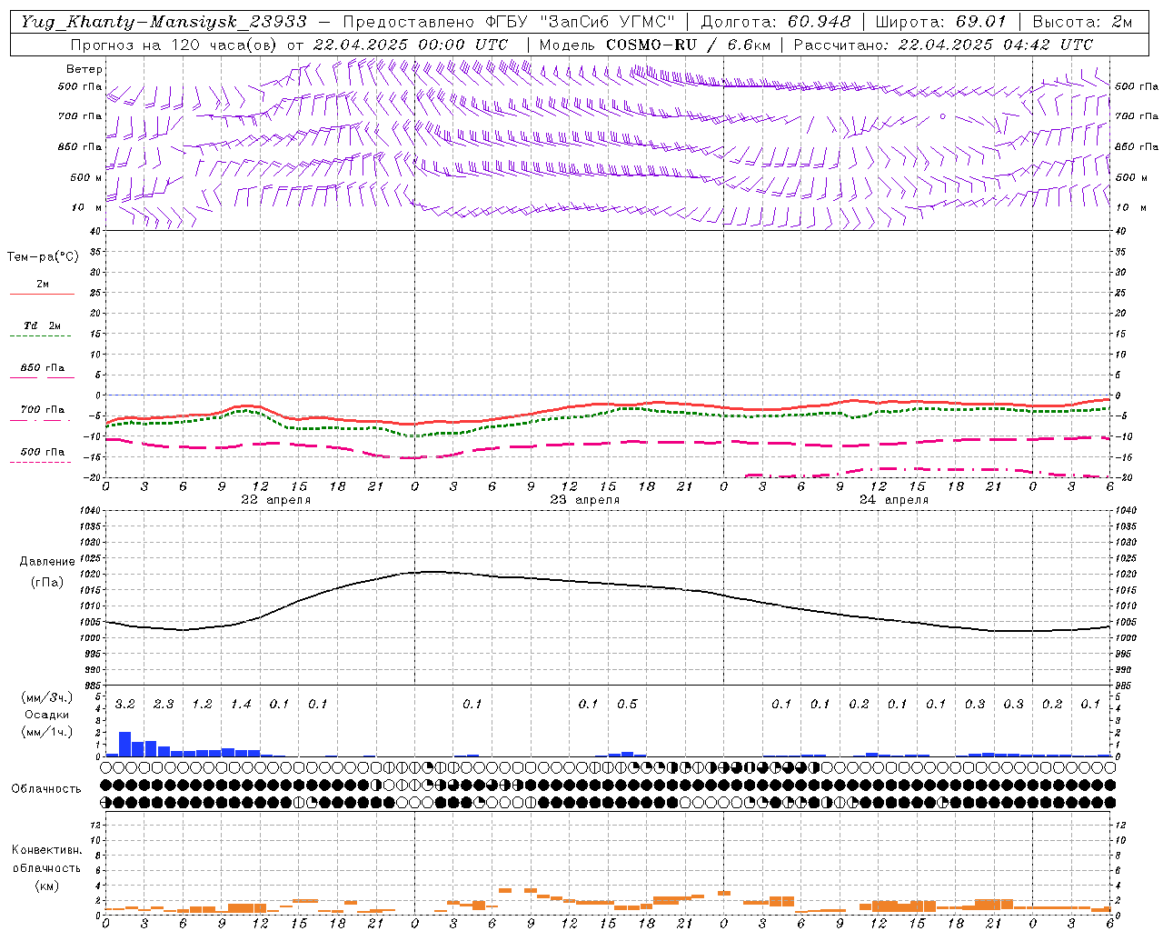Click the tallest blue precipitation bar

pos(125,744)
